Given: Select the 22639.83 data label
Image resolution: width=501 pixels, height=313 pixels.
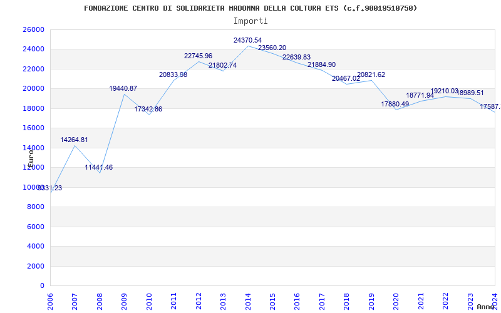Looking at the screenshot, I should coord(296,57).
